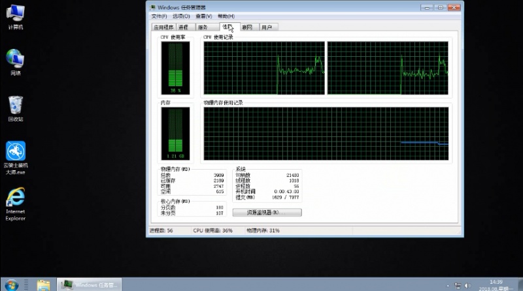Click the CPU 使用率 meter showing 36%
This screenshot has width=523, height=291.
175,68
